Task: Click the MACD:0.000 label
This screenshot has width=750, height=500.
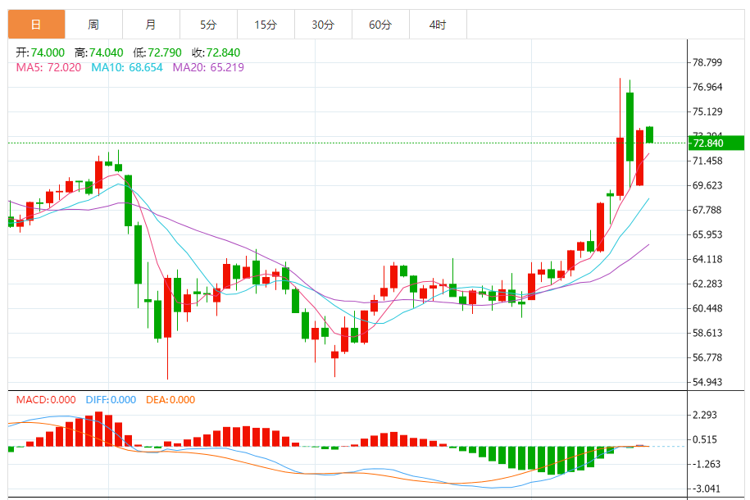Action: tap(46, 400)
